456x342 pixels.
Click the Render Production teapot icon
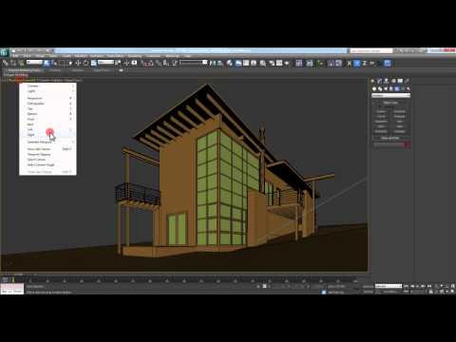tap(287, 64)
